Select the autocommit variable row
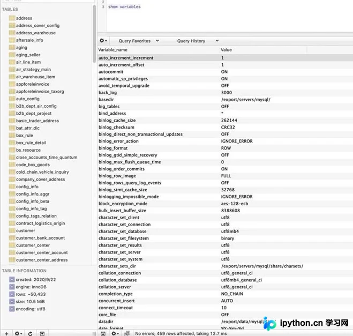353x336 pixels. click(x=225, y=72)
